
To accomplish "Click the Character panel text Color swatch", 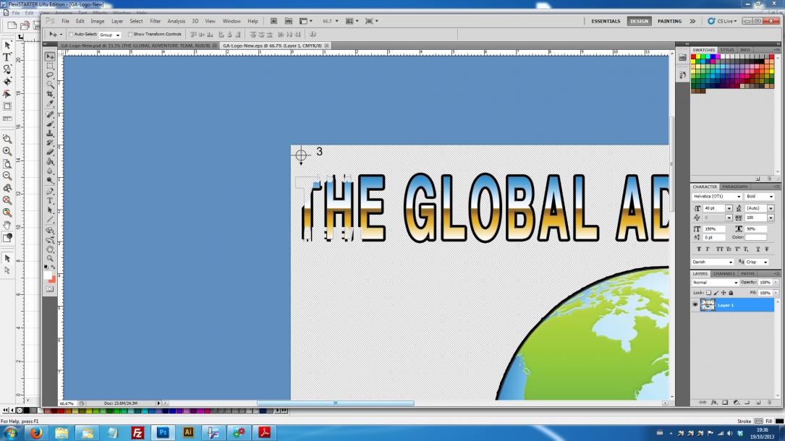I will (x=755, y=238).
